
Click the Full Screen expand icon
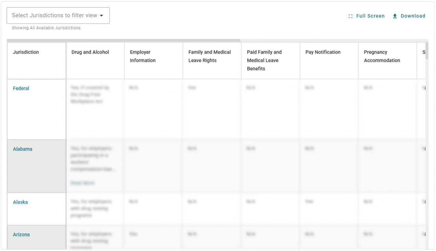(350, 16)
